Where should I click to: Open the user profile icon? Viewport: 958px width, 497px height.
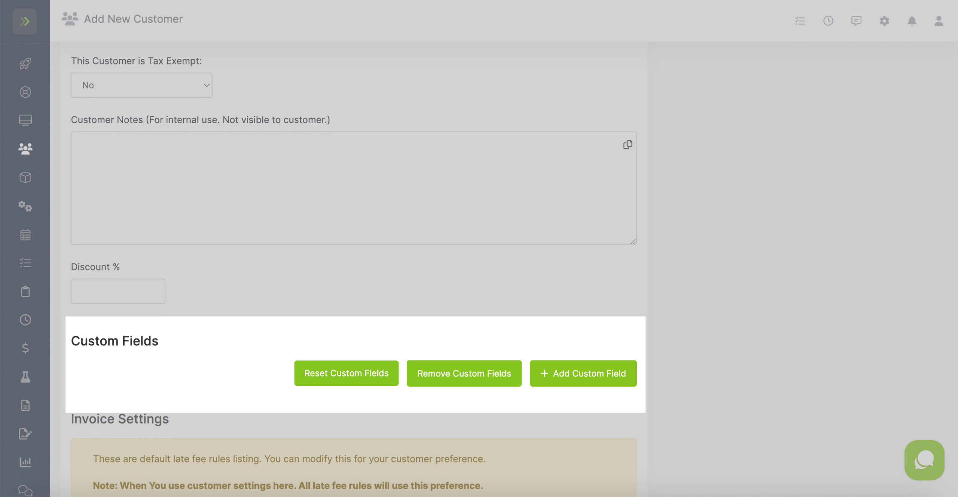coord(939,21)
